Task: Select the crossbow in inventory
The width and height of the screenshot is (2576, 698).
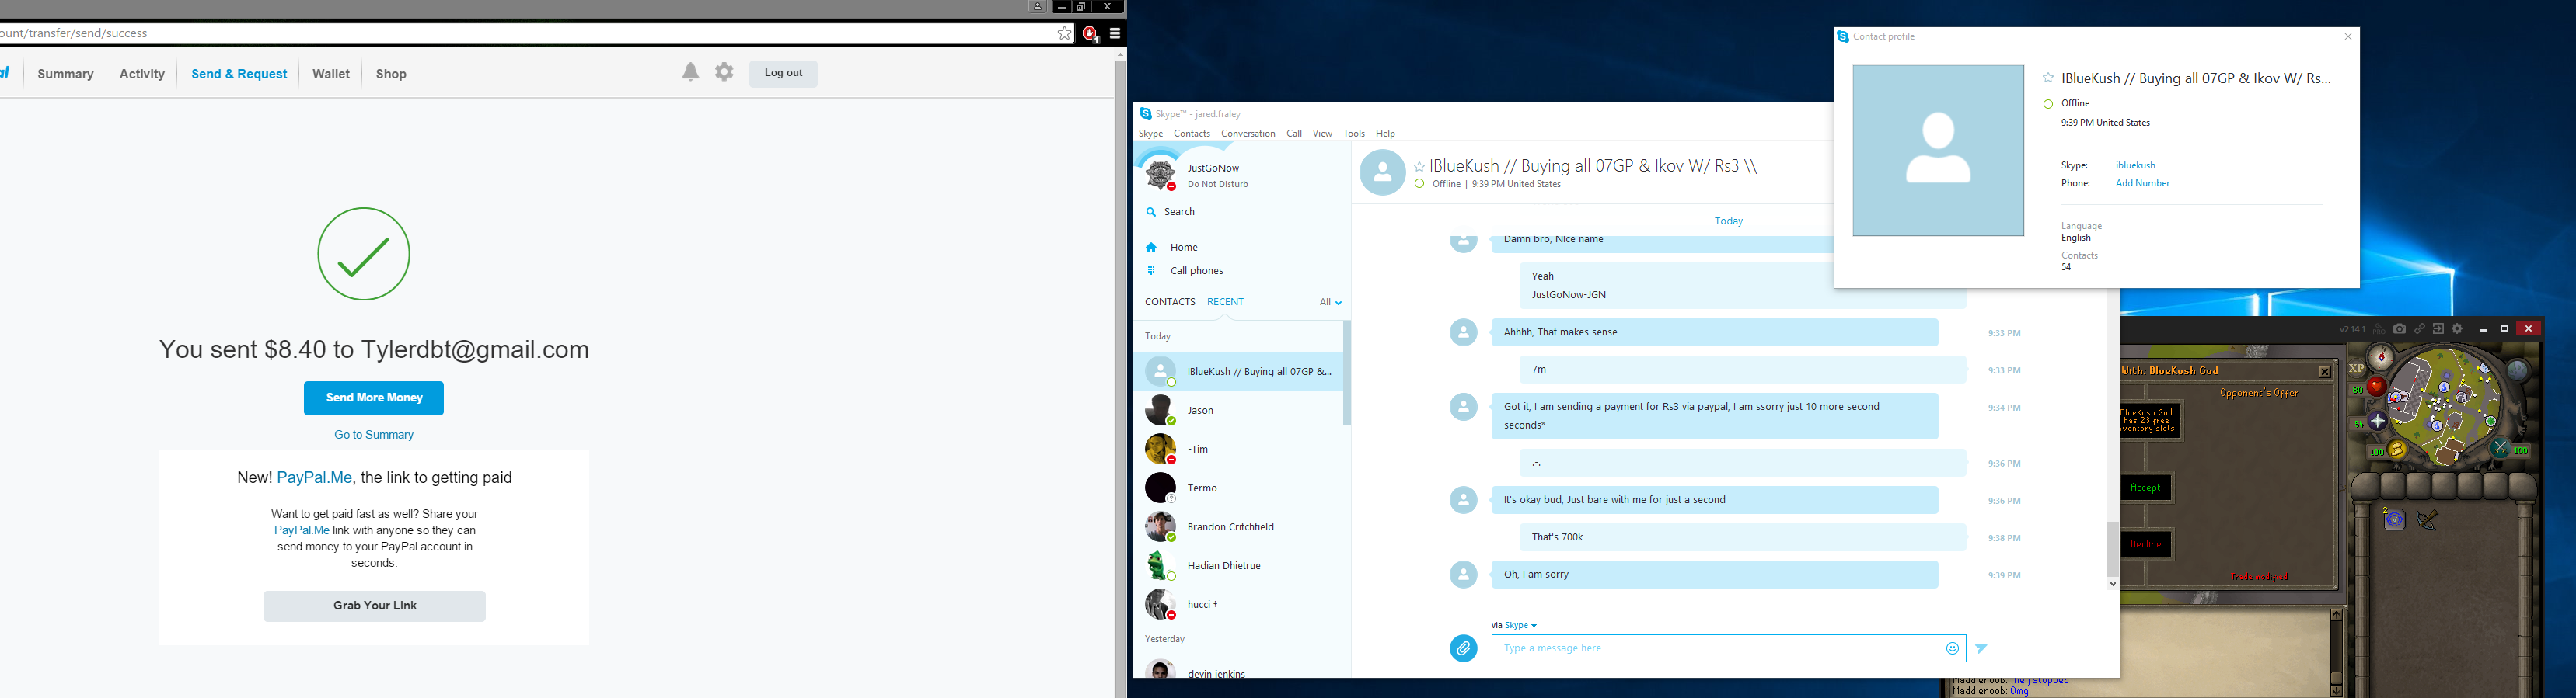Action: click(x=2427, y=519)
